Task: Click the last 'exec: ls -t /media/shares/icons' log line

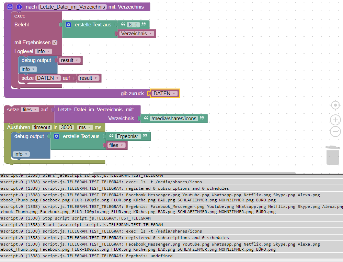Action: [172, 231]
